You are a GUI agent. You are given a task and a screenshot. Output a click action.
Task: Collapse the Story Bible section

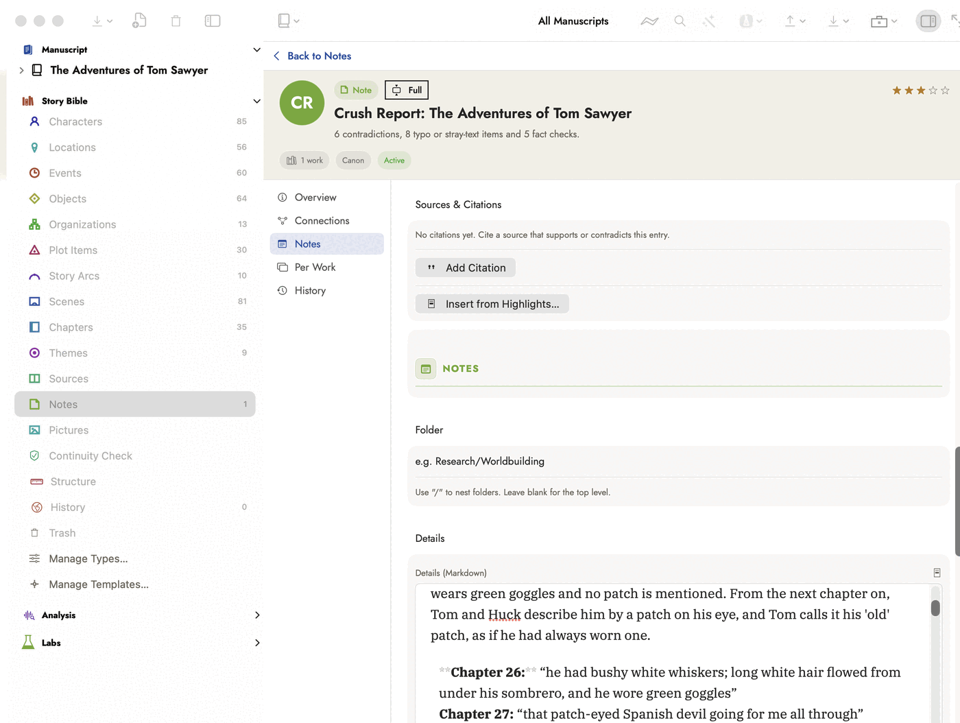pyautogui.click(x=256, y=101)
